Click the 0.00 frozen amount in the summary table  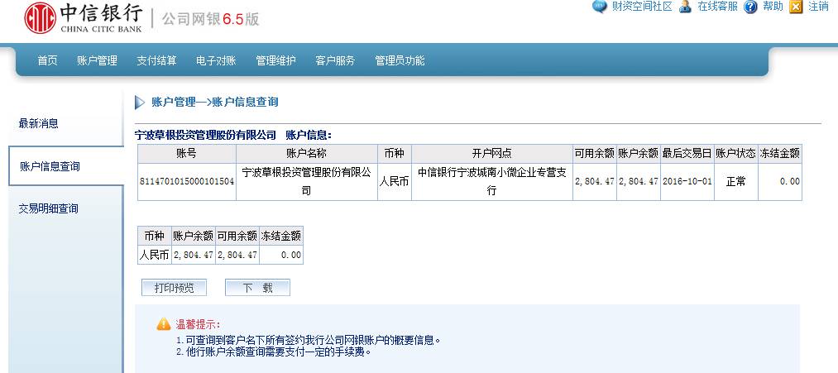click(291, 255)
